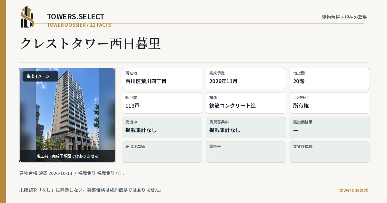387x203 pixels.
Task: Select the 完成予定 2026年11月 card
Action: pyautogui.click(x=246, y=78)
